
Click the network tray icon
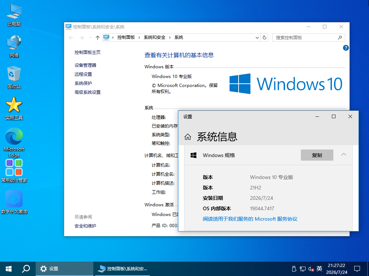click(x=302, y=269)
